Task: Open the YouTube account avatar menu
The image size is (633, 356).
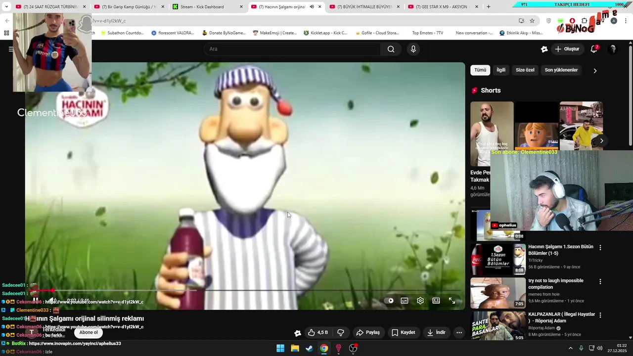Action: [x=613, y=49]
